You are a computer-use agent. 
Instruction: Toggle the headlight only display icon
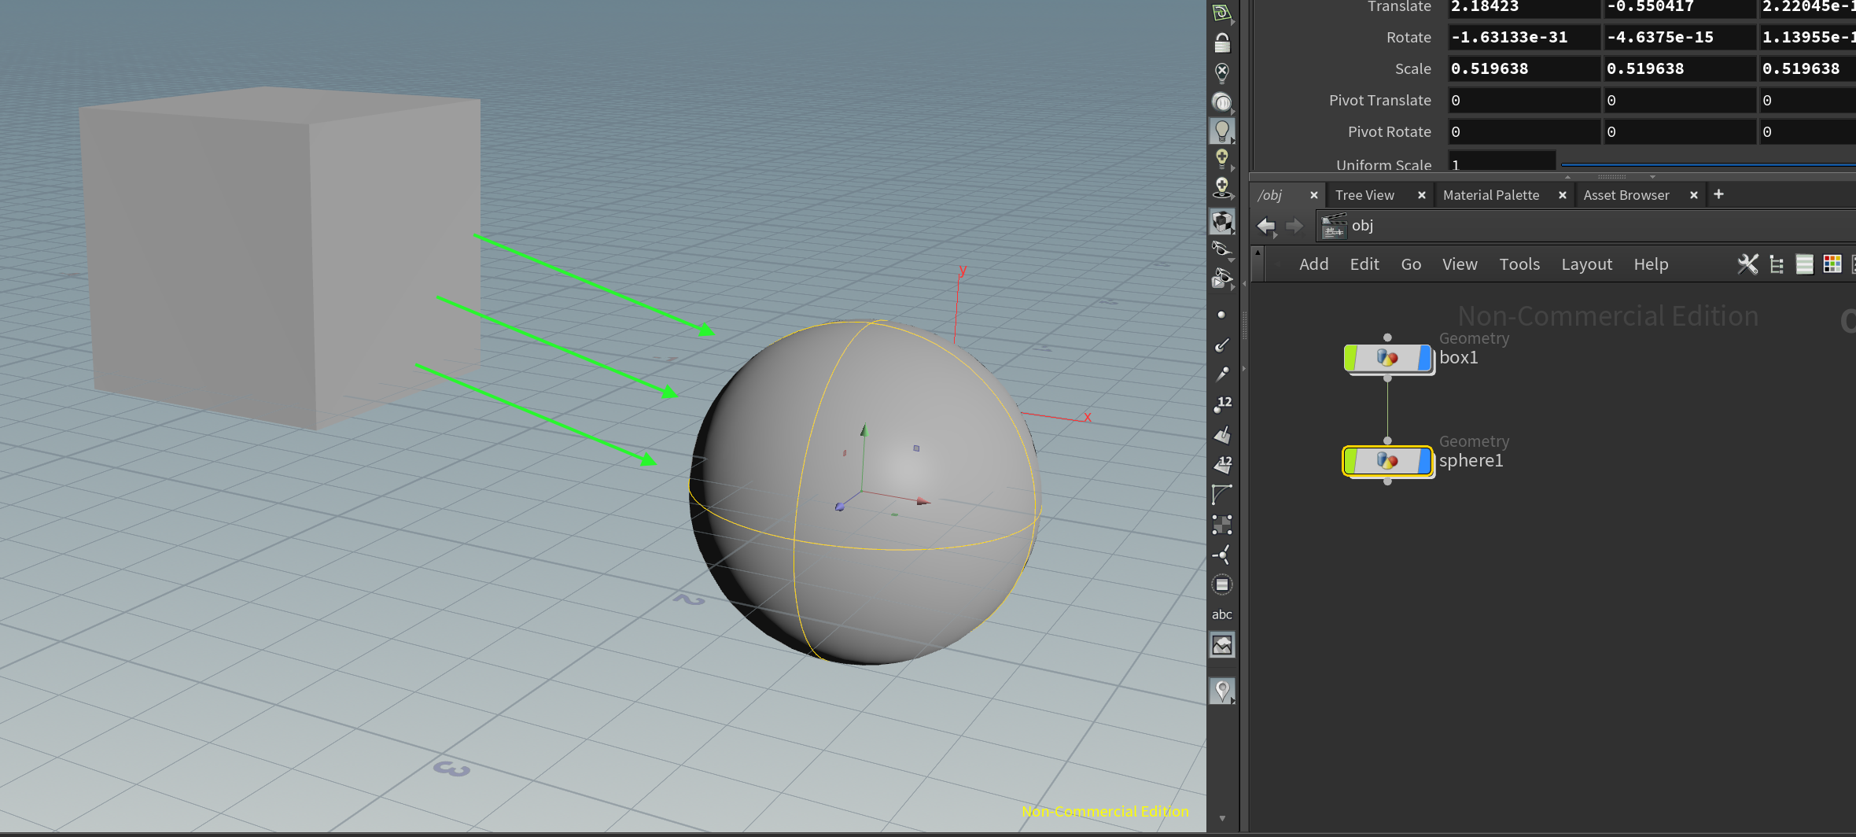[1222, 101]
